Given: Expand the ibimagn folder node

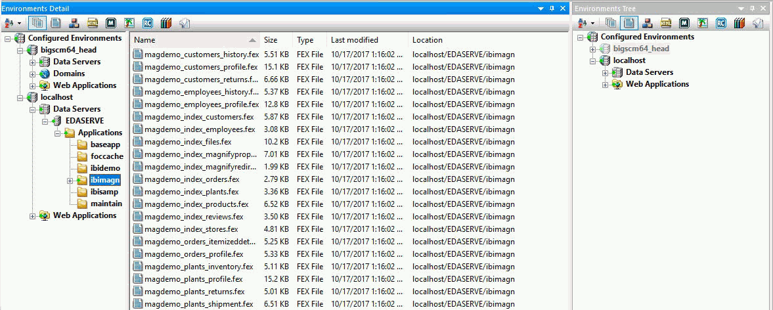Looking at the screenshot, I should 69,180.
